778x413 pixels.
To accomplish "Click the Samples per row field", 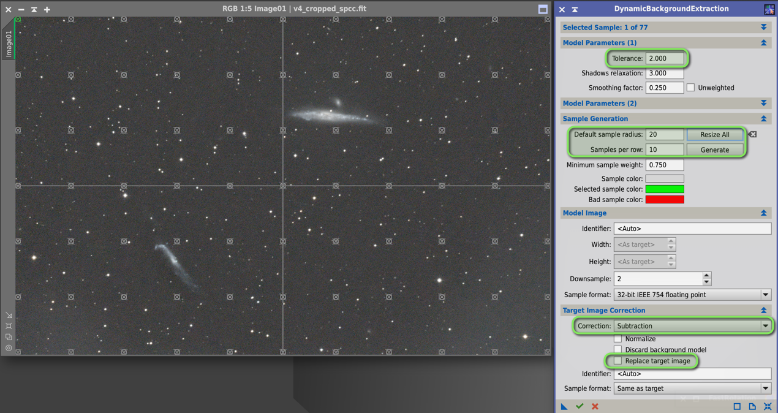I will tap(665, 150).
